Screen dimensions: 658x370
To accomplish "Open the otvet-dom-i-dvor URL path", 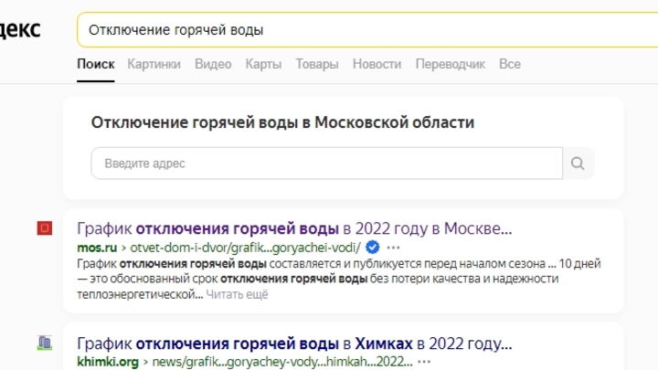I will pyautogui.click(x=246, y=248).
